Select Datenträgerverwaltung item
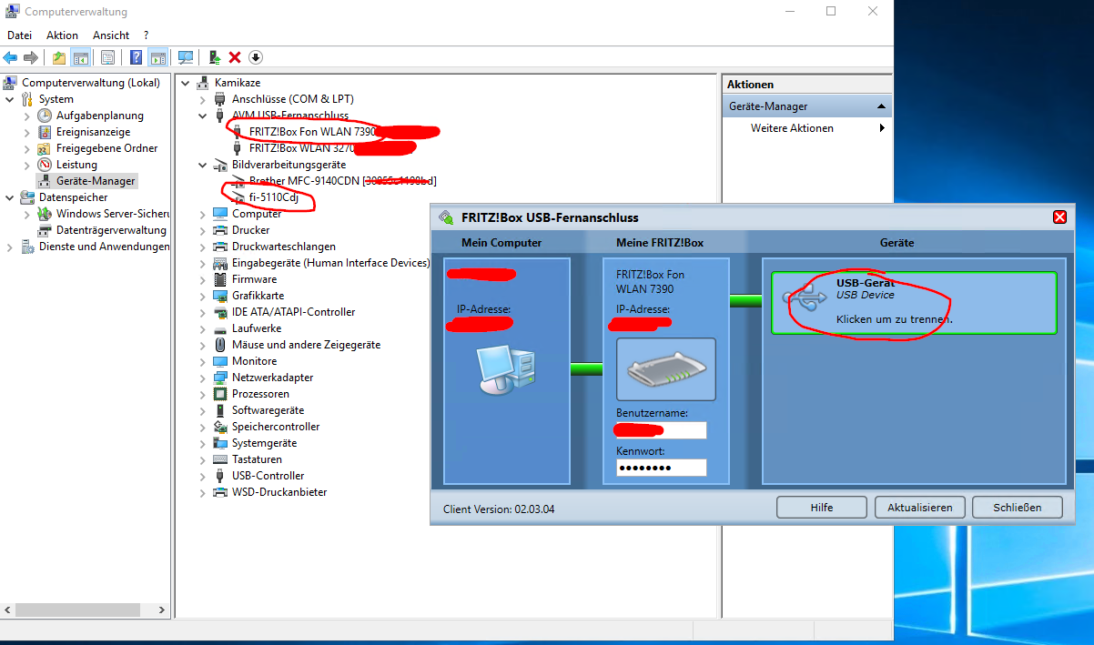This screenshot has height=645, width=1094. (111, 230)
